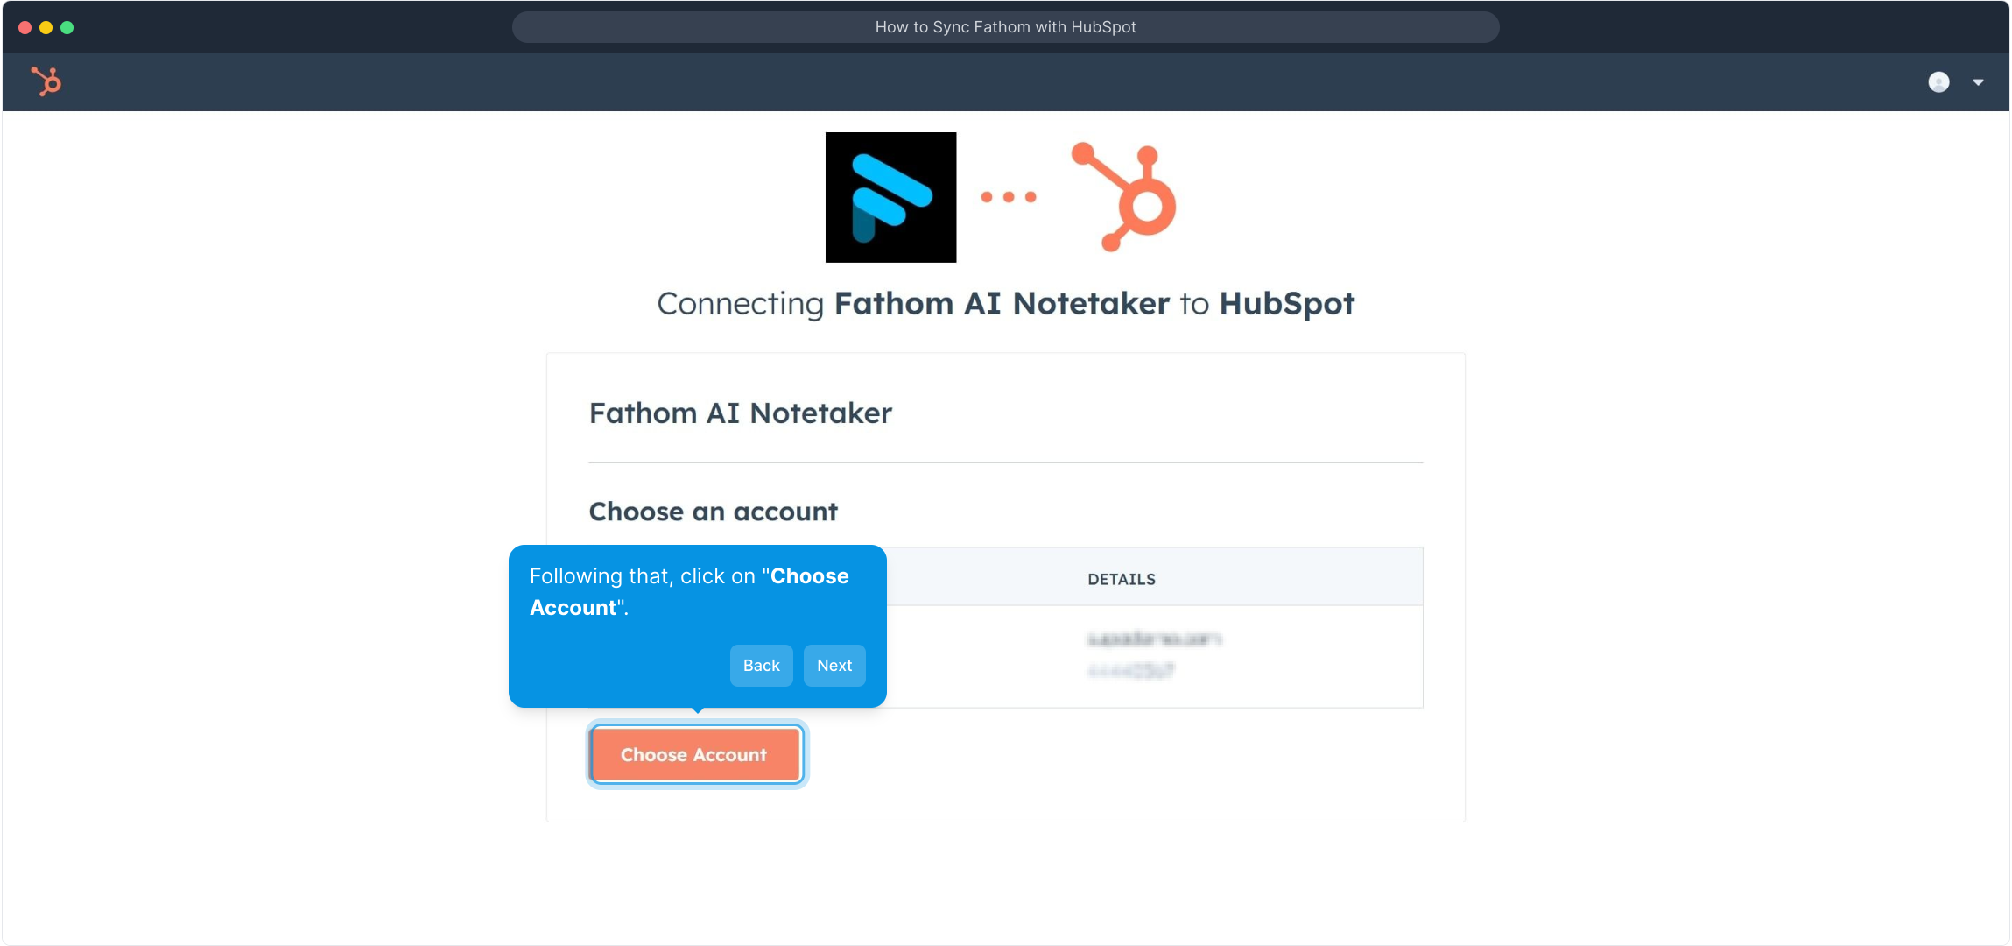Open the user avatar in the top bar
The width and height of the screenshot is (2012, 946).
[x=1938, y=82]
